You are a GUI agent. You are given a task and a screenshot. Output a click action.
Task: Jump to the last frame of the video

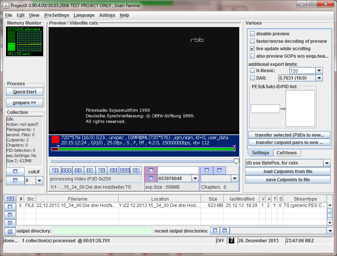tap(136, 170)
